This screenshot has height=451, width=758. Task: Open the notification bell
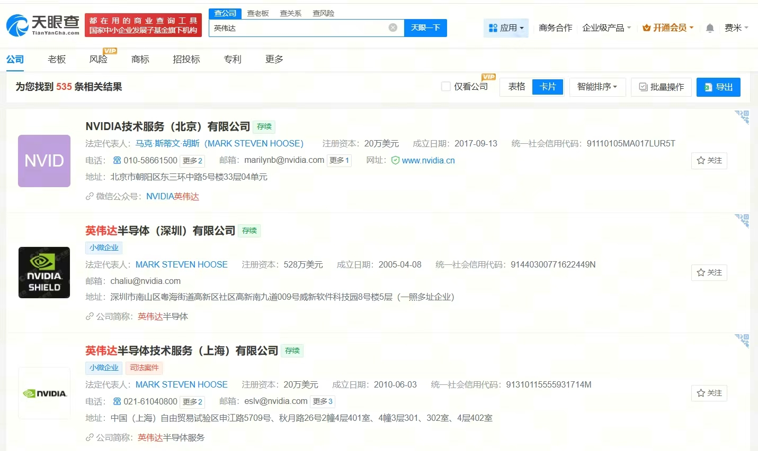710,28
